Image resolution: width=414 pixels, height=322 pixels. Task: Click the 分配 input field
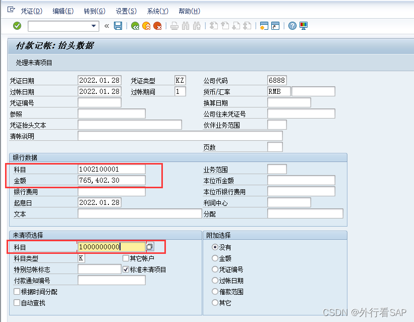click(305, 213)
